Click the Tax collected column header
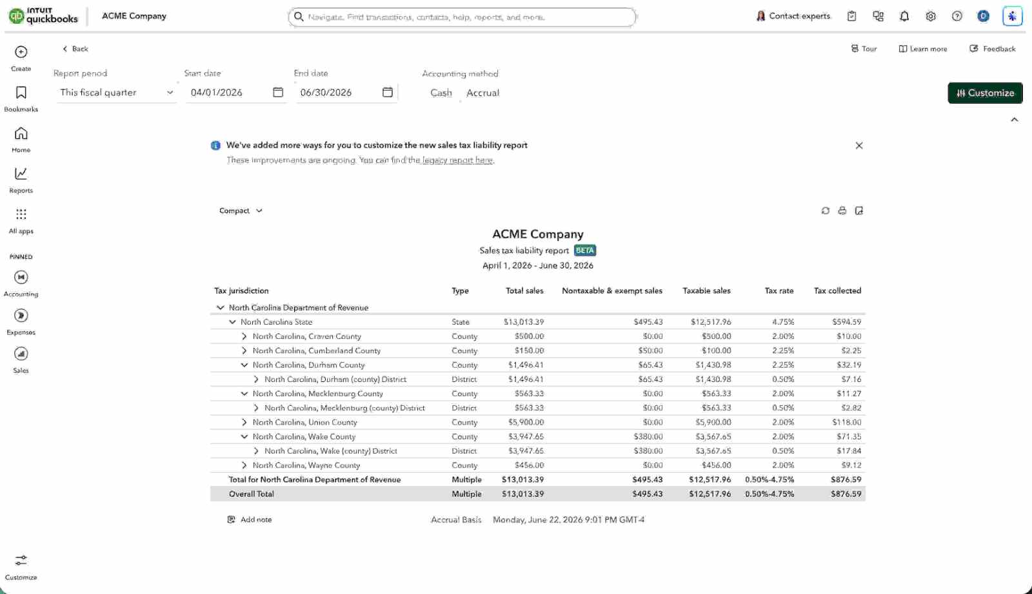This screenshot has width=1032, height=594. pos(837,291)
